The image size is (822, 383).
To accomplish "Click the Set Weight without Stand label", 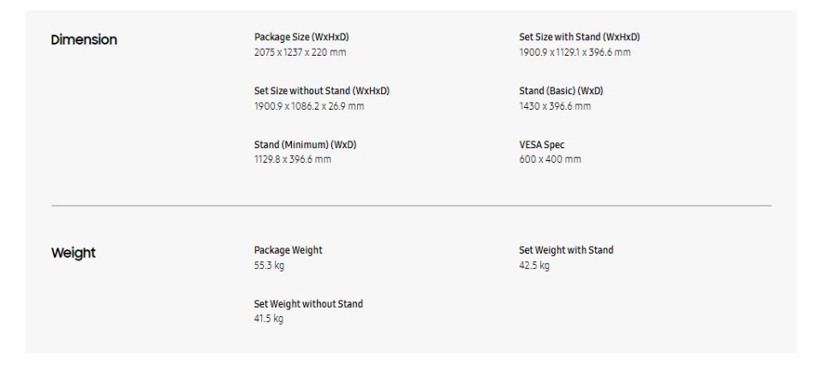I will pos(308,304).
